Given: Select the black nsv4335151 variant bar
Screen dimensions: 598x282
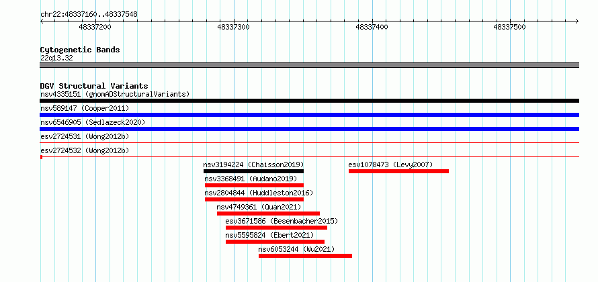Looking at the screenshot, I should point(309,101).
